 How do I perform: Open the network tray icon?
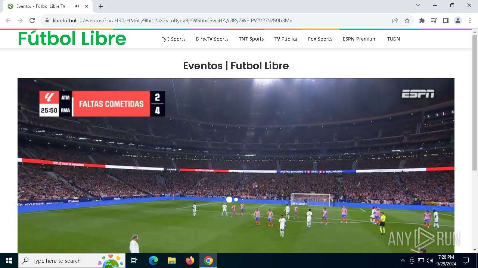point(421,261)
